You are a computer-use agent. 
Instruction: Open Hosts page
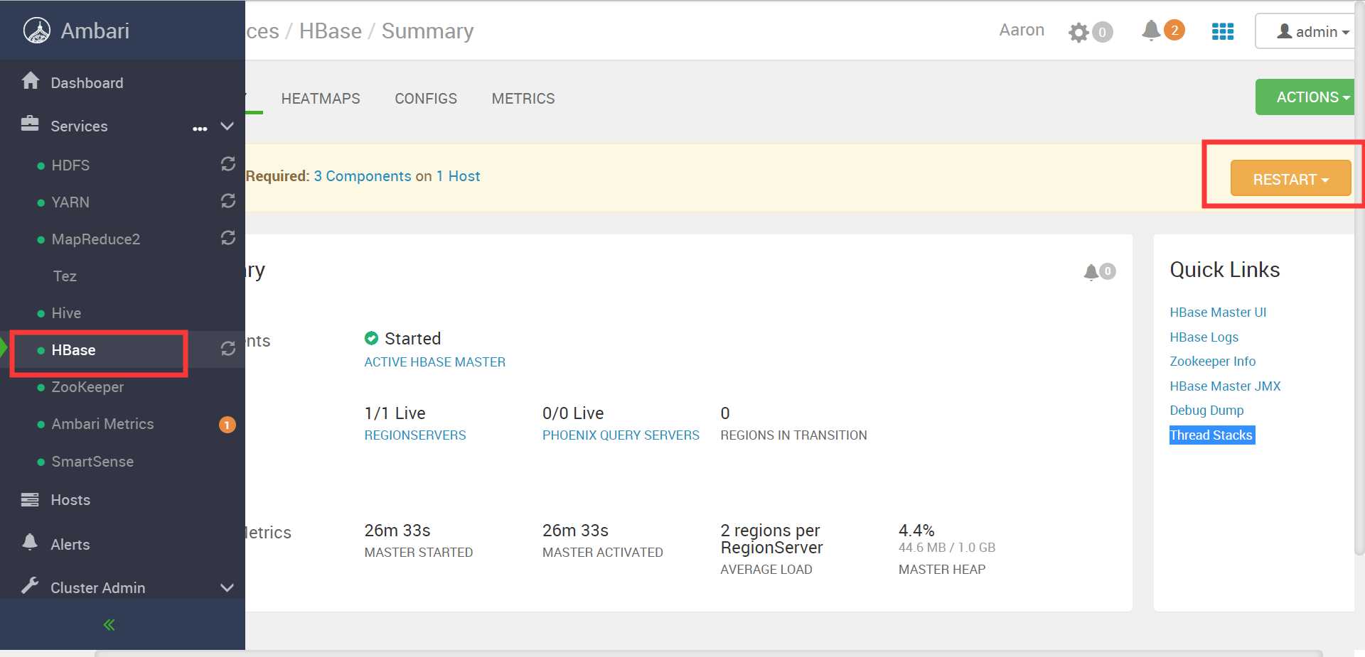pyautogui.click(x=70, y=500)
